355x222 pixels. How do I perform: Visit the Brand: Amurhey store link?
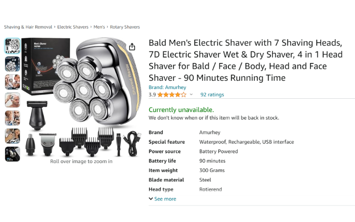tap(167, 87)
